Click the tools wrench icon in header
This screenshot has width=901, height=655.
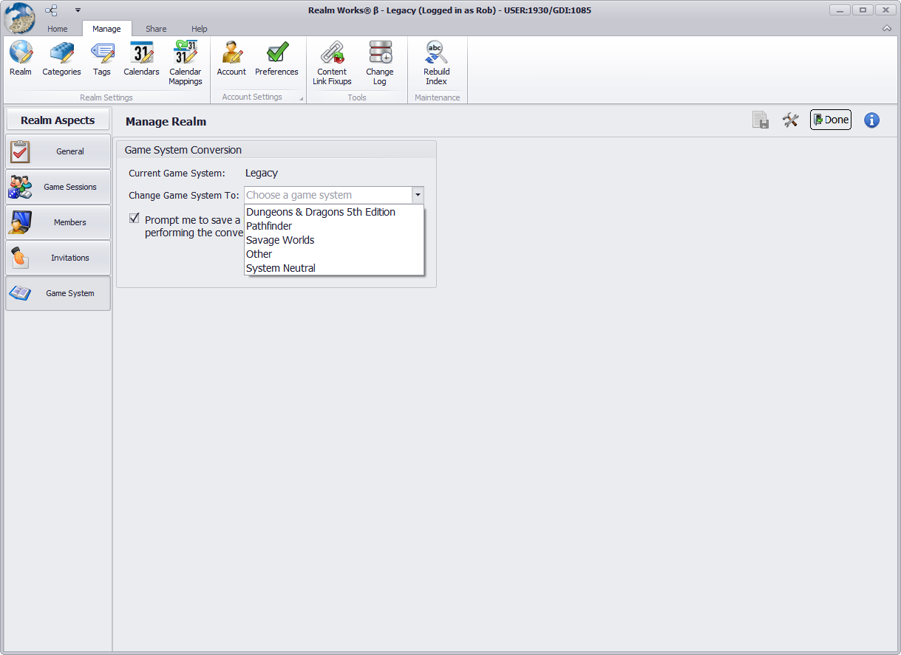(x=790, y=120)
